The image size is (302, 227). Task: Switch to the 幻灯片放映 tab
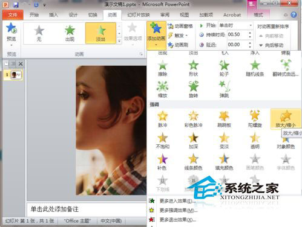139,14
